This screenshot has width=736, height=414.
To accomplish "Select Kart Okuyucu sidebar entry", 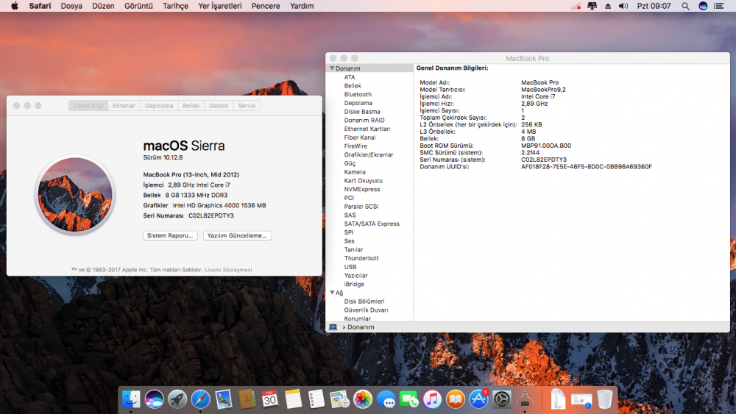I will point(364,180).
